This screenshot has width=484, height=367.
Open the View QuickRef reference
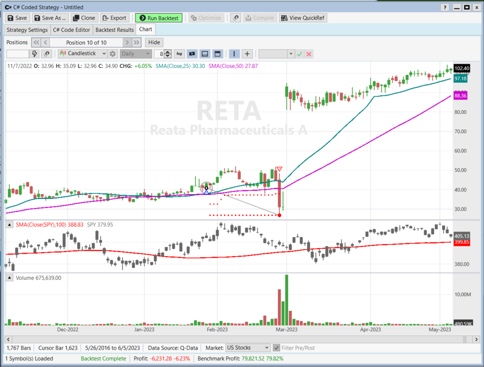click(303, 18)
